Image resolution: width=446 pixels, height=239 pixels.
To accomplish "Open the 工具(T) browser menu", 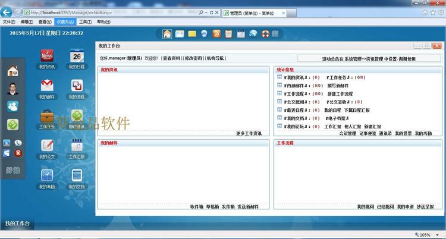I will click(x=85, y=22).
